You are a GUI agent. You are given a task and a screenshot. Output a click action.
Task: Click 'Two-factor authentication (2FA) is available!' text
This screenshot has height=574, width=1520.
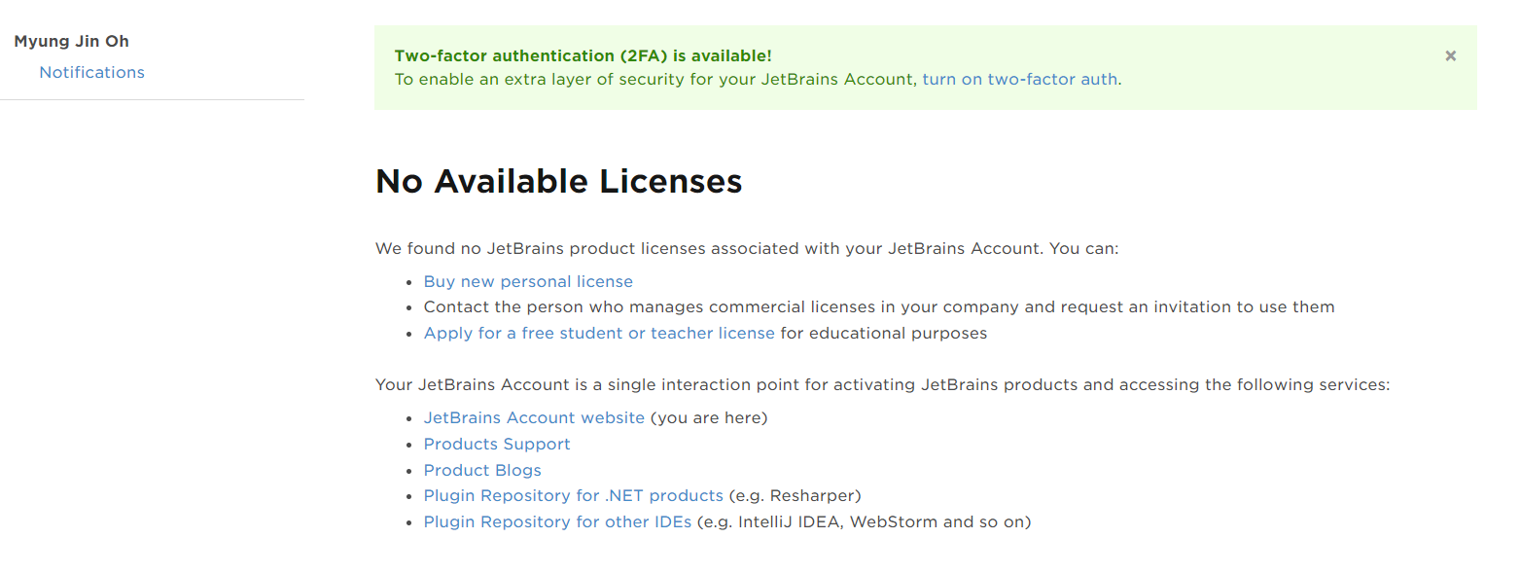tap(583, 55)
